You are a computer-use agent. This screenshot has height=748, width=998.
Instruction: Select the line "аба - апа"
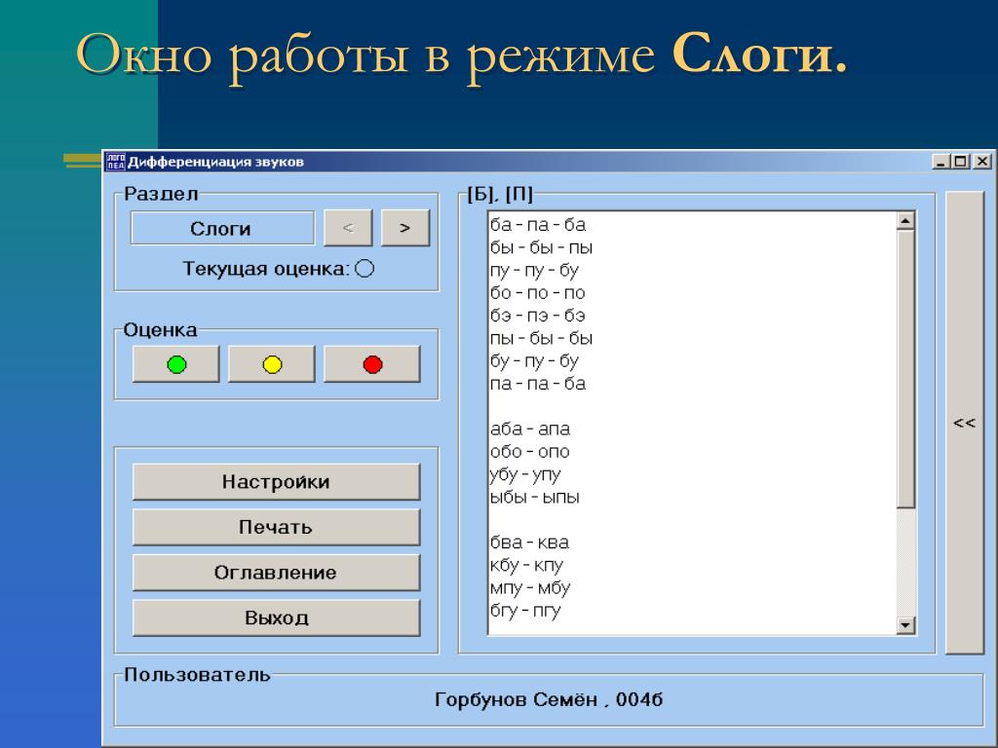click(530, 429)
